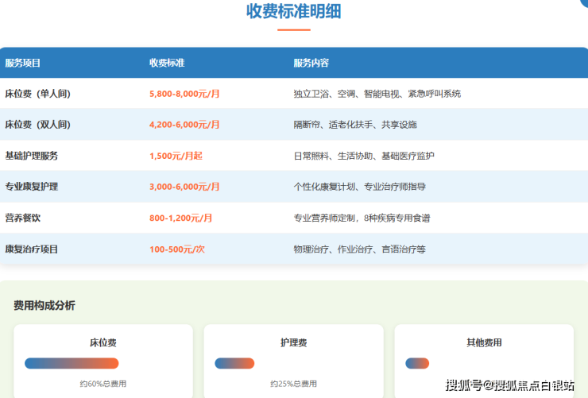The height and width of the screenshot is (398, 588).
Task: Open the 专业康复护理 row
Action: [32, 187]
